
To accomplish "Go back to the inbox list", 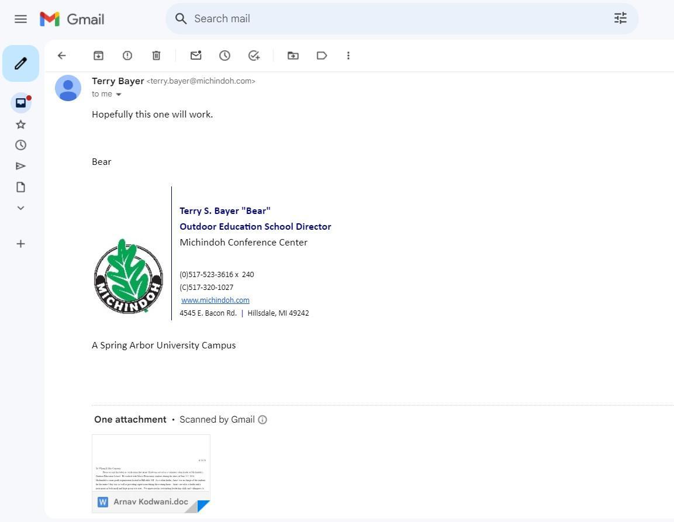I will pyautogui.click(x=62, y=56).
